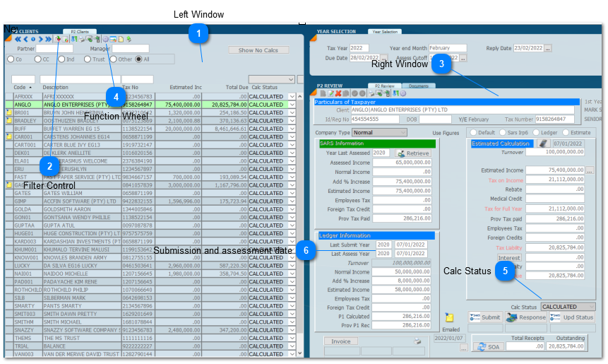Click the yellow note icon above Emailed

(449, 317)
